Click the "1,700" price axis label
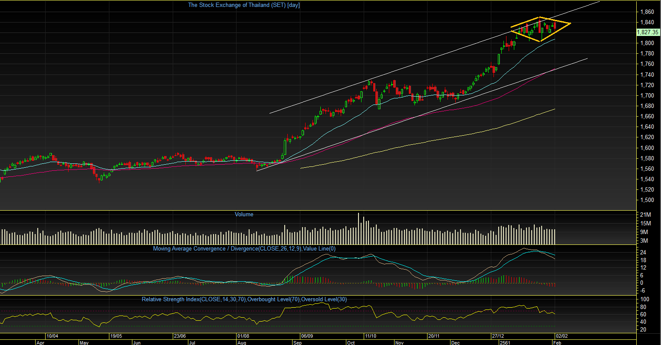The width and height of the screenshot is (661, 345). point(648,95)
